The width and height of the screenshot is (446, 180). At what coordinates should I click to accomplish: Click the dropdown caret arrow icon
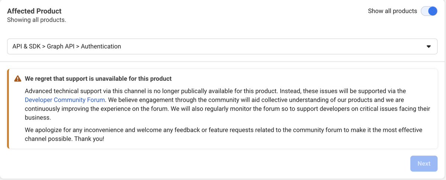(429, 47)
